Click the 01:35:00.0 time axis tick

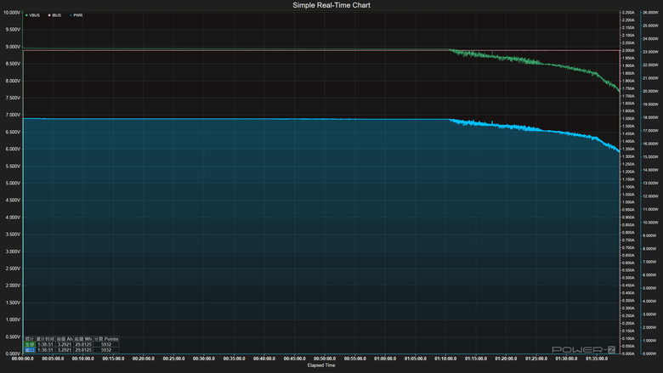click(x=597, y=359)
